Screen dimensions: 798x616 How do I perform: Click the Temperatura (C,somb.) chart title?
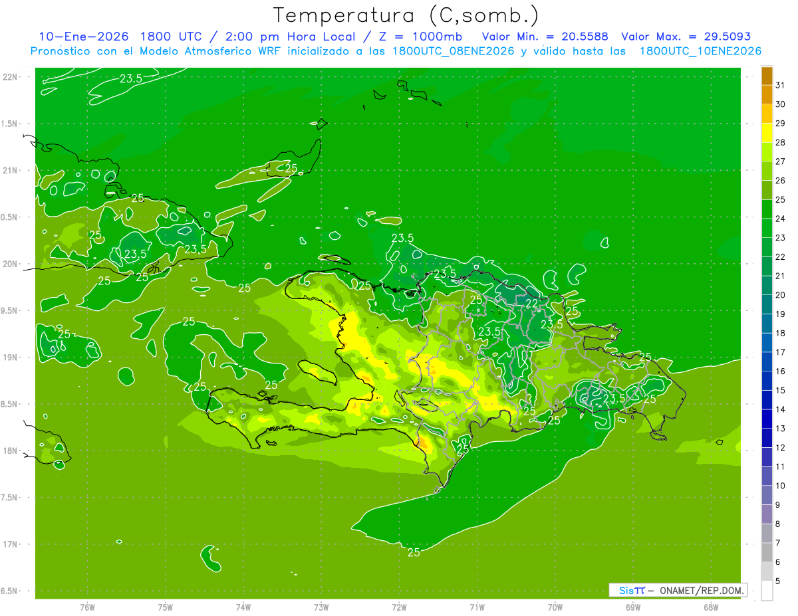(406, 15)
